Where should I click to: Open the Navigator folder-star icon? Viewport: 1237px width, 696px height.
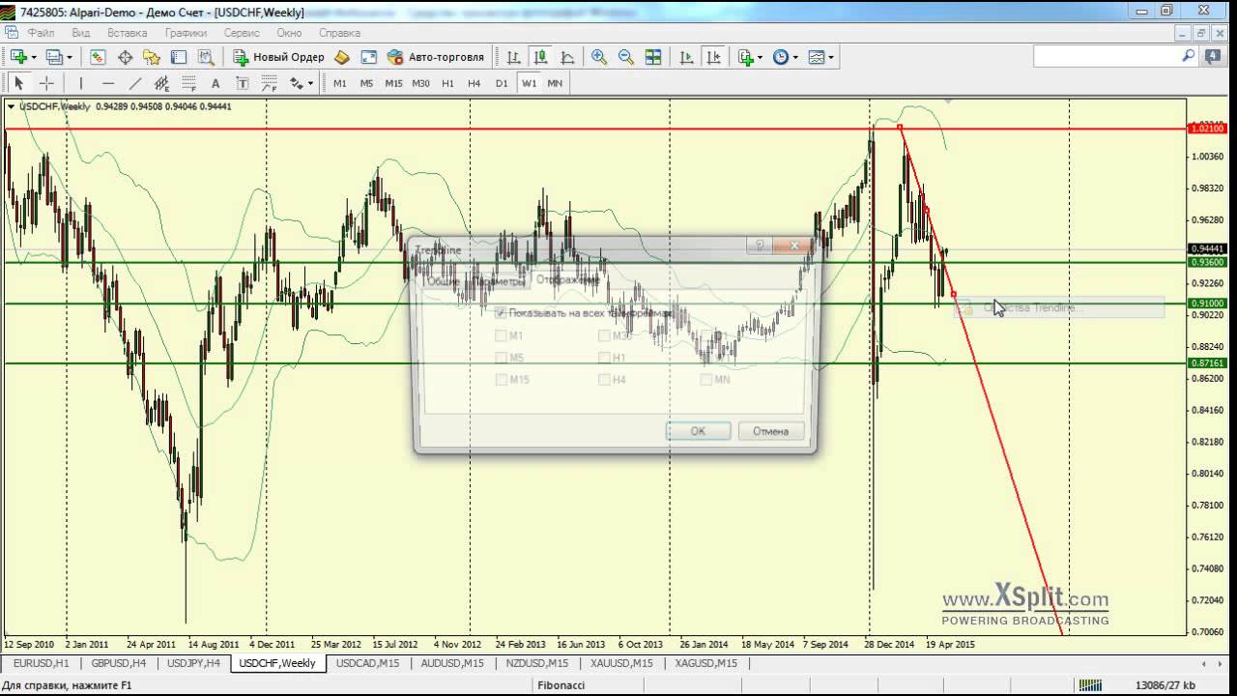point(152,57)
